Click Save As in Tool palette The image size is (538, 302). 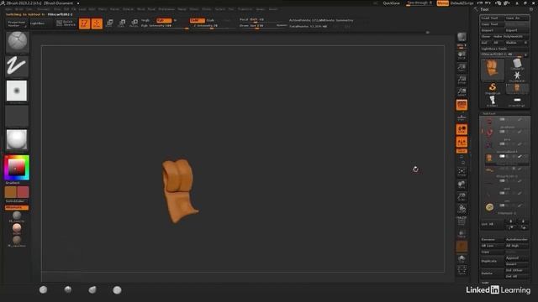pos(517,18)
